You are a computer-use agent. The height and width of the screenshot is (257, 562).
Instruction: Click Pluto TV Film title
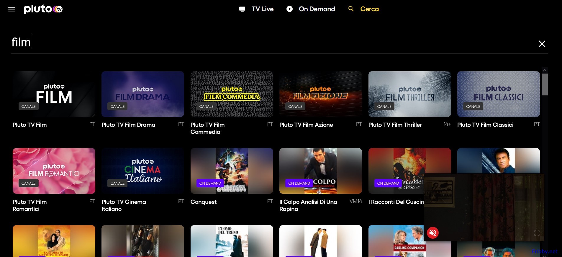(30, 125)
